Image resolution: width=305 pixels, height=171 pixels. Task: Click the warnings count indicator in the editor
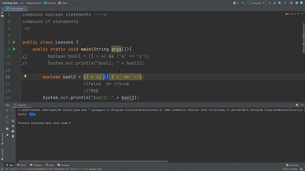click(x=290, y=14)
